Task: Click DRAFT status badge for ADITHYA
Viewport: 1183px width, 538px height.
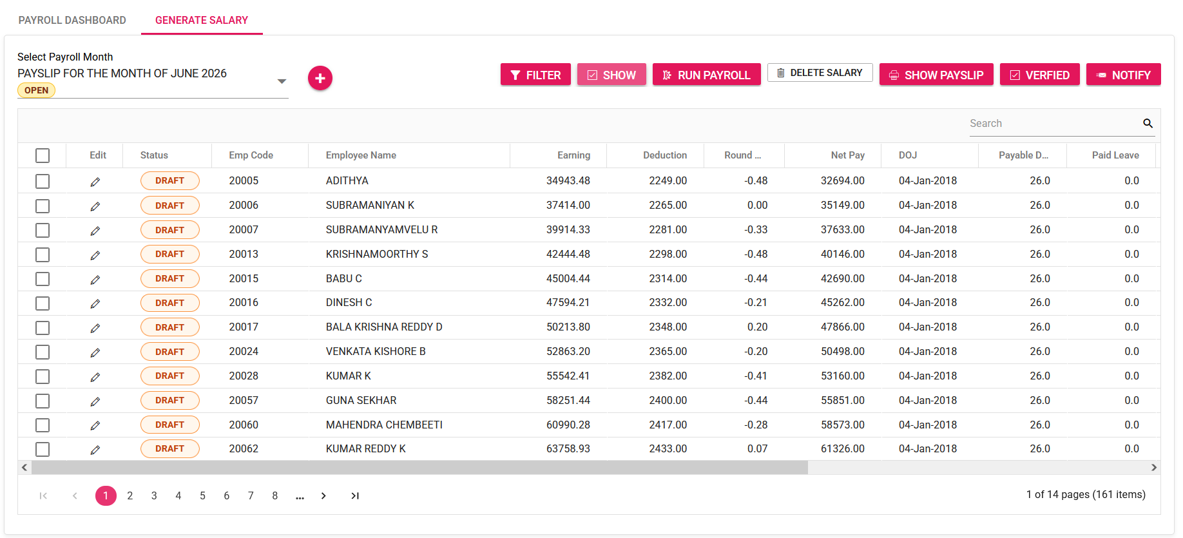Action: (x=170, y=180)
